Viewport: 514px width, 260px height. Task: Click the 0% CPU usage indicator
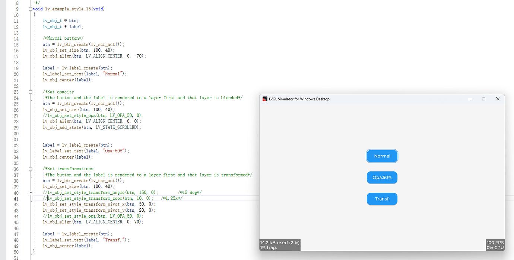pos(495,247)
